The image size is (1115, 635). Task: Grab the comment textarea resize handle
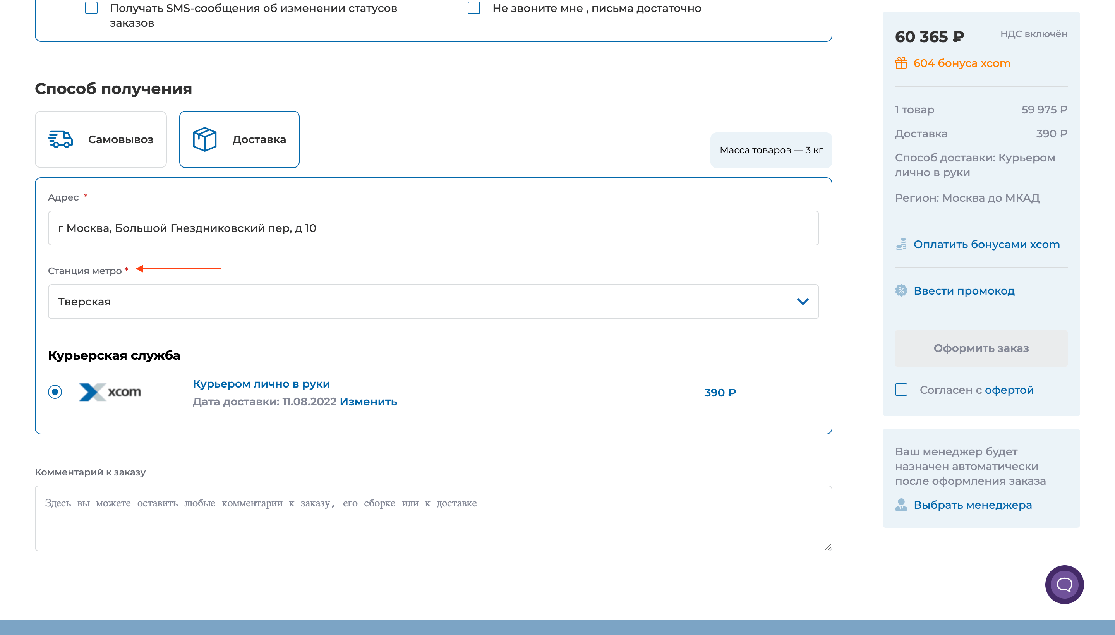pyautogui.click(x=828, y=547)
